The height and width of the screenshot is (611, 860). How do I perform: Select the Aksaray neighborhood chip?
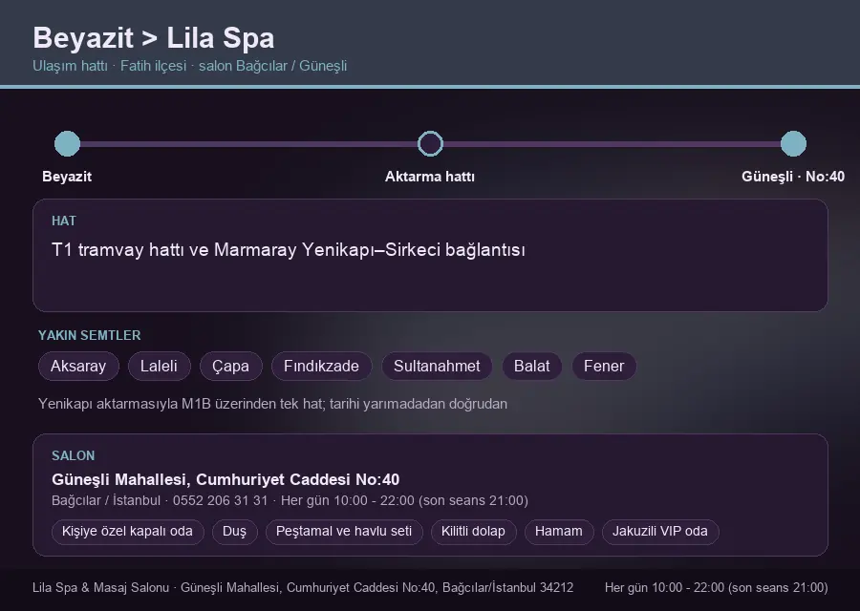pyautogui.click(x=78, y=366)
